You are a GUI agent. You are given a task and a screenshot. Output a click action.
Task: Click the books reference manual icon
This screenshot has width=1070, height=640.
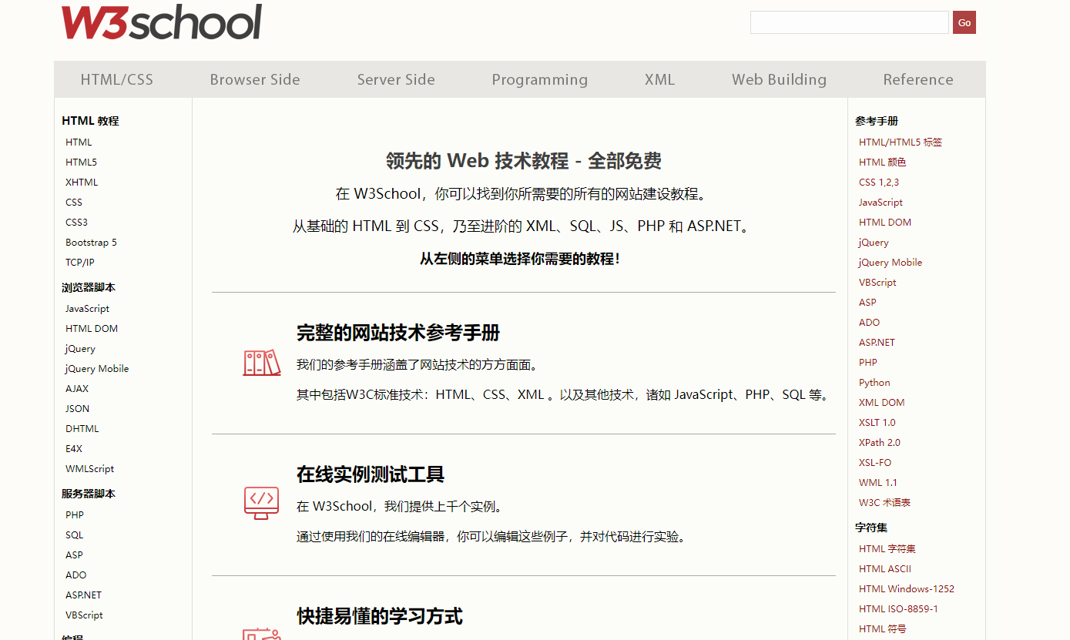tap(262, 363)
